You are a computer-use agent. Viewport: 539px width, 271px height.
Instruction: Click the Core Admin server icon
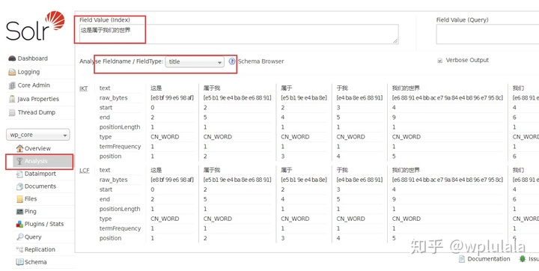pos(12,85)
